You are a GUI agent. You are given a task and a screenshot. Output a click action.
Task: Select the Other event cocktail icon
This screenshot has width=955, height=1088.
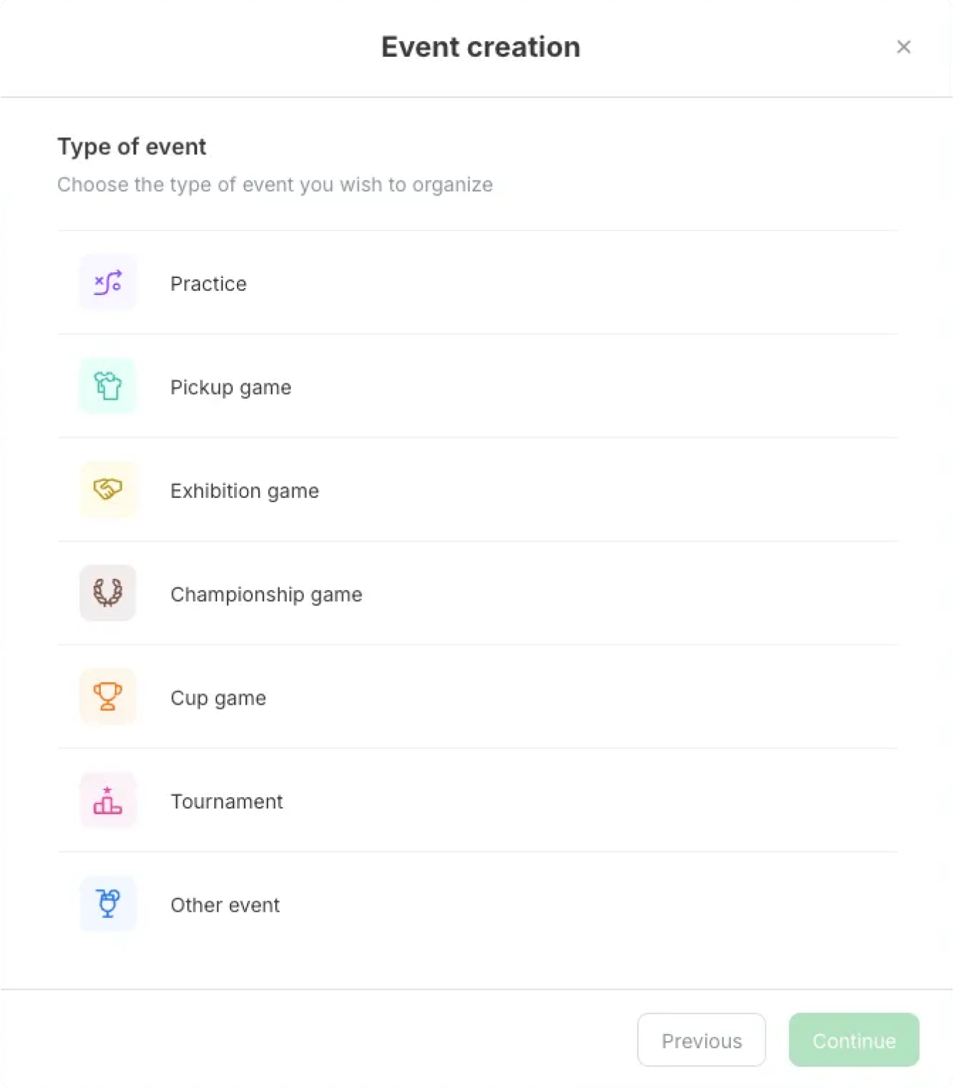[x=107, y=904]
